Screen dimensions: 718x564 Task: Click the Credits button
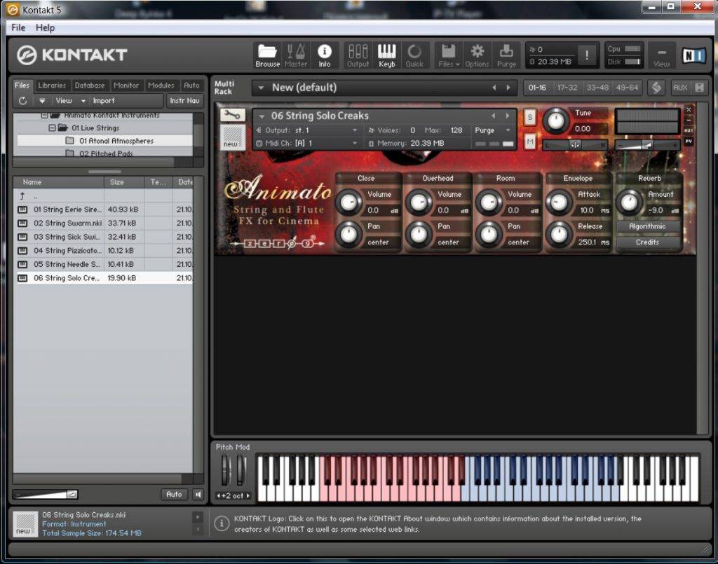647,242
